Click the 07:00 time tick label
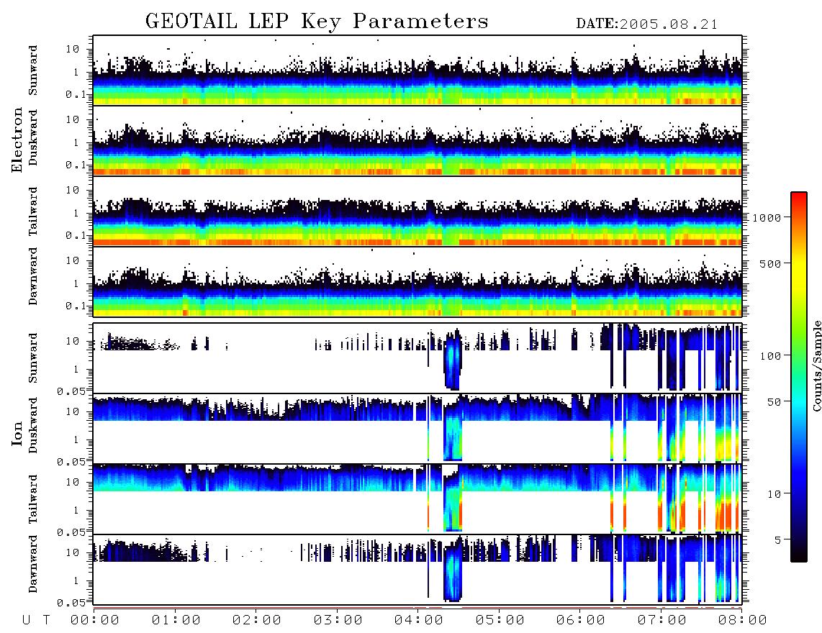Viewport: 822px width, 633px height. (662, 621)
